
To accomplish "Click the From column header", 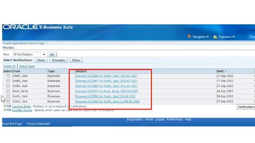I will (16, 71).
